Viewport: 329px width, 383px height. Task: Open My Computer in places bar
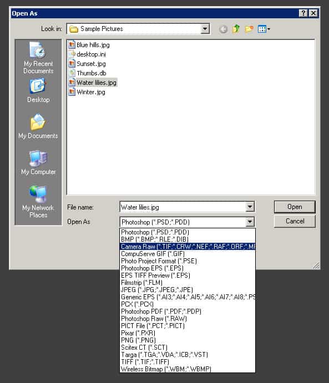coord(38,162)
